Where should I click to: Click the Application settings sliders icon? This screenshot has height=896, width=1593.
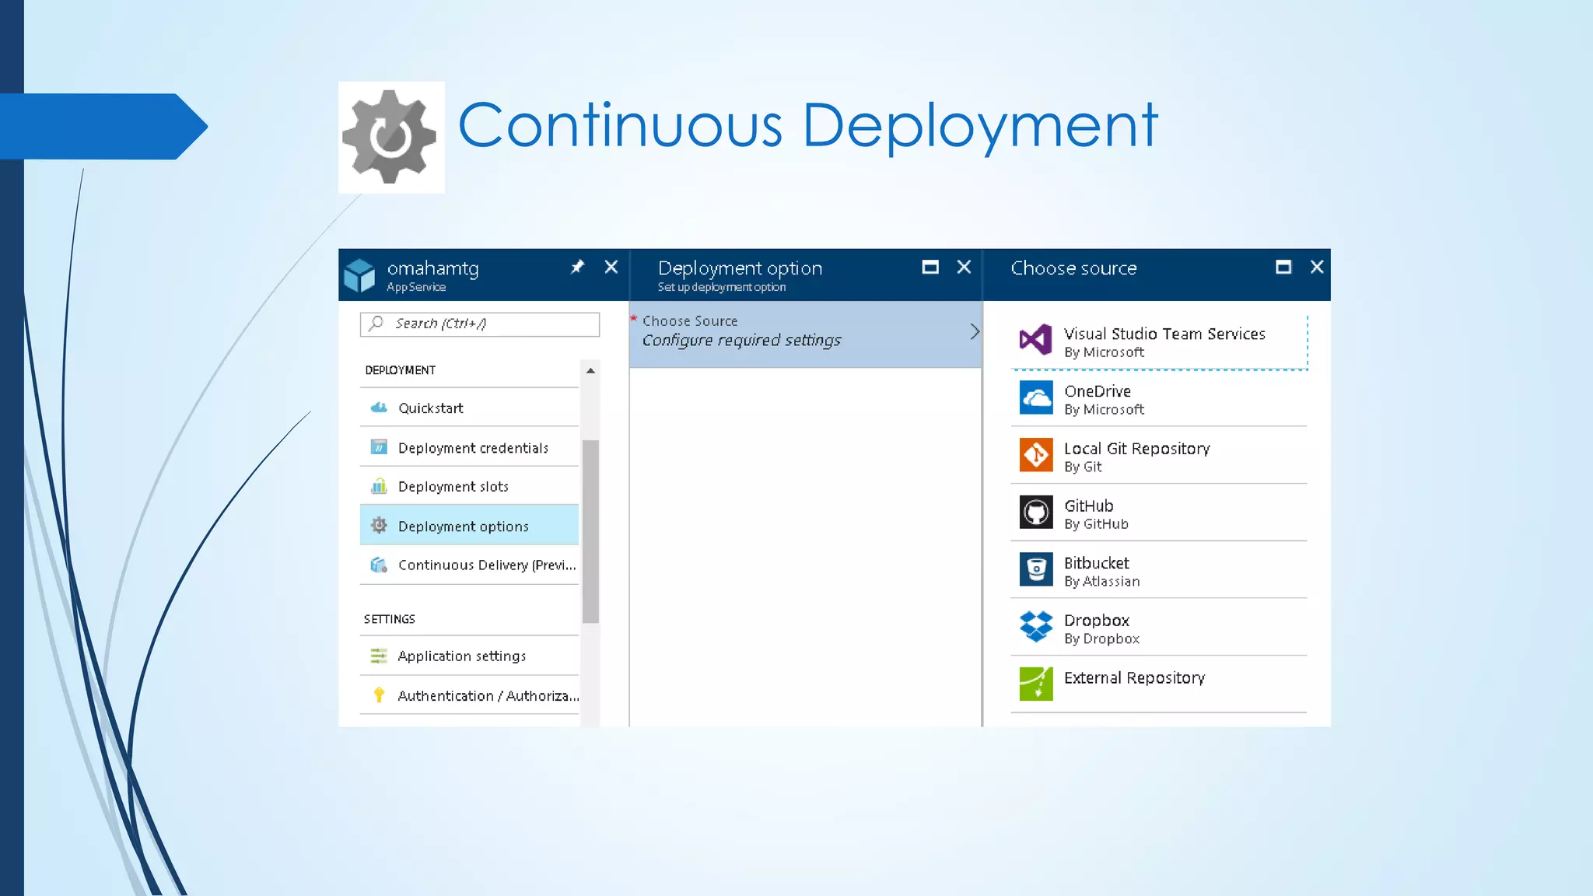coord(379,656)
